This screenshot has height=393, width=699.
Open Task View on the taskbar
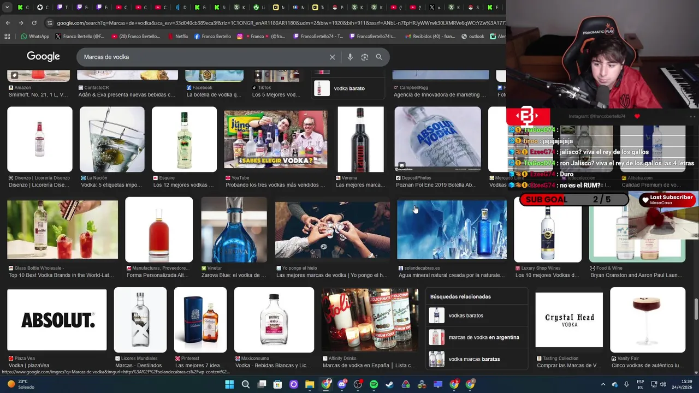point(262,384)
